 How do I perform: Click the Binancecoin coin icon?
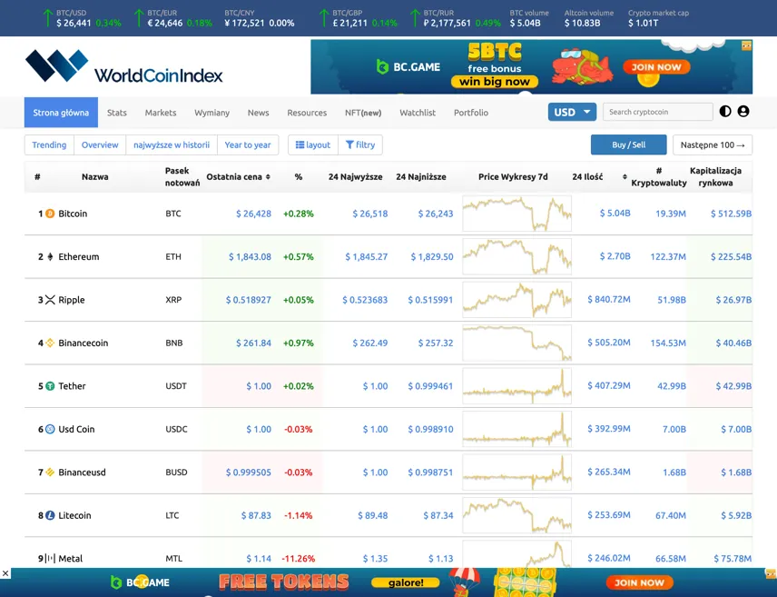click(50, 343)
